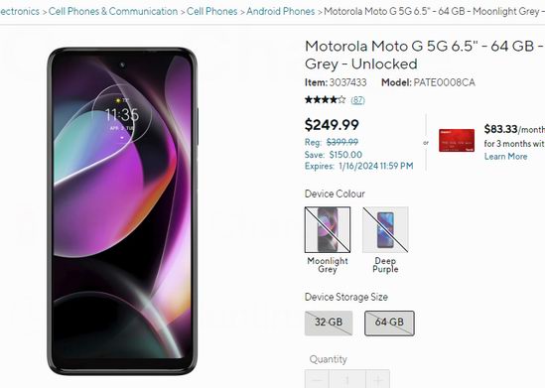This screenshot has width=545, height=388.
Task: Open the 87 reviews link
Action: [x=357, y=100]
